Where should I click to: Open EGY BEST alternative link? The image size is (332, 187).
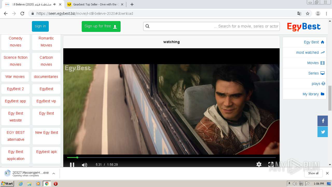pyautogui.click(x=16, y=136)
